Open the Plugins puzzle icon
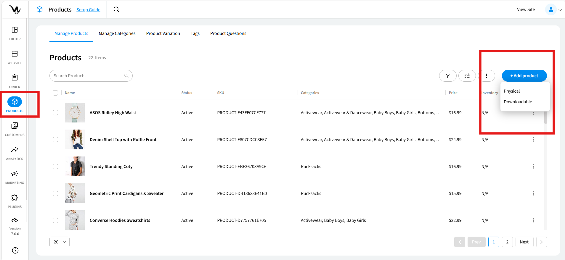565x260 pixels. [15, 198]
